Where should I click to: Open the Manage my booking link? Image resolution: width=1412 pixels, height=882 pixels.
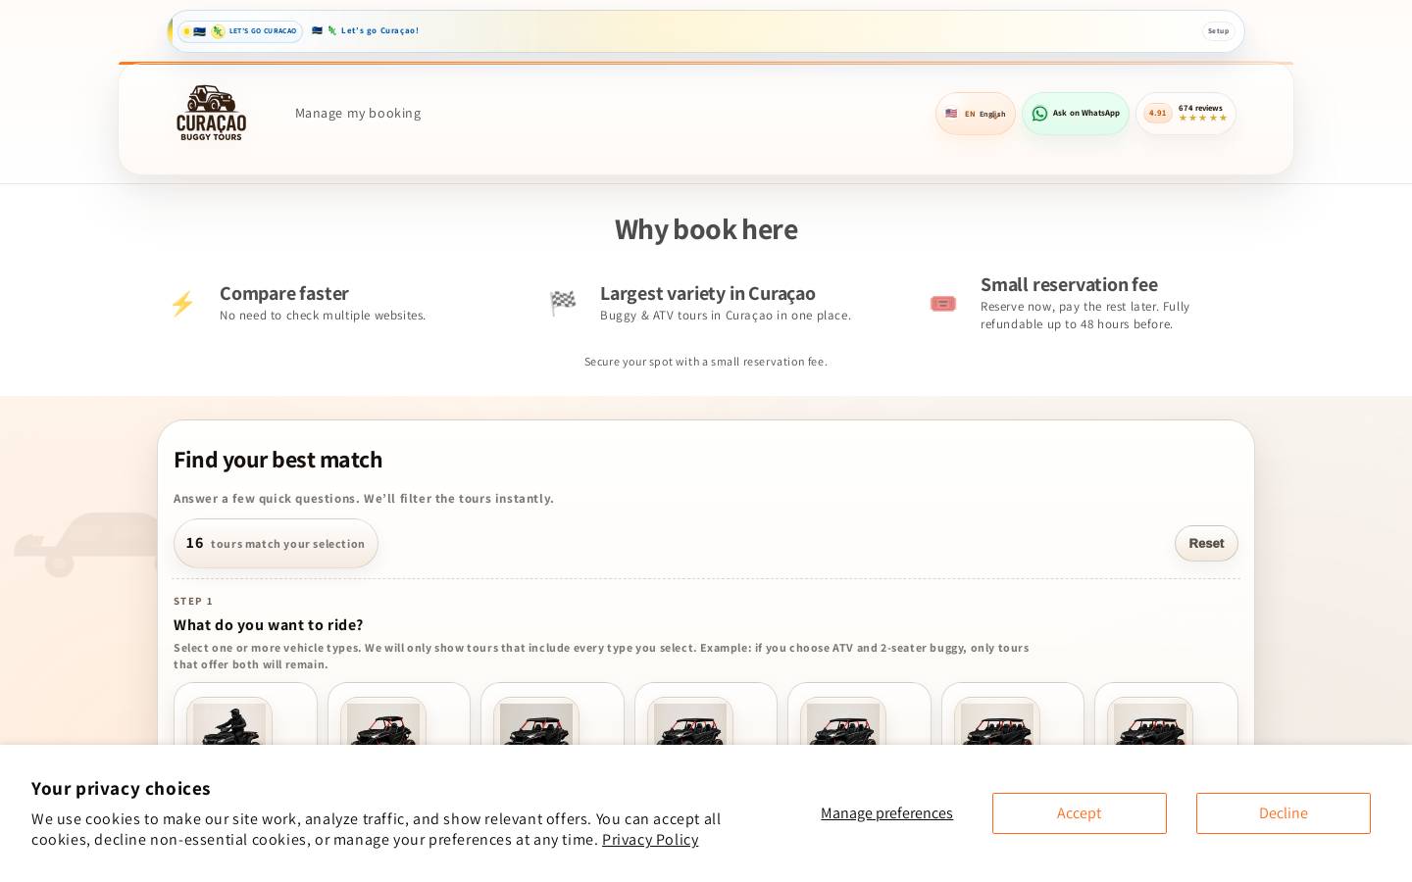358,113
